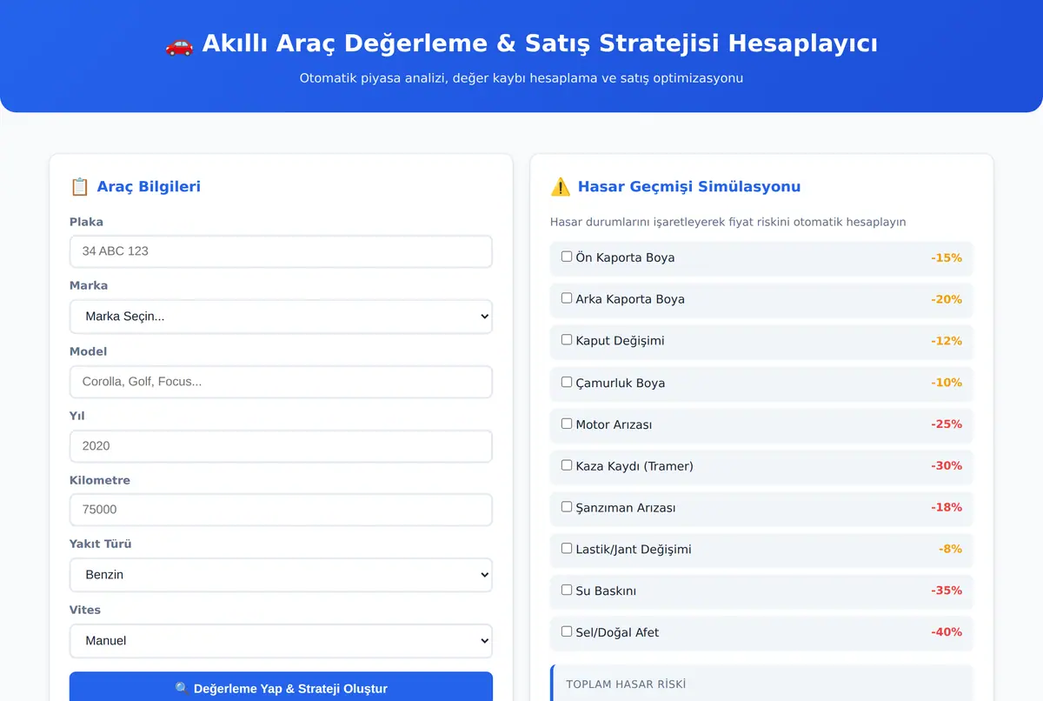Click the -15% value for Ön Kaporta Boya
The width and height of the screenshot is (1043, 701).
(x=947, y=257)
